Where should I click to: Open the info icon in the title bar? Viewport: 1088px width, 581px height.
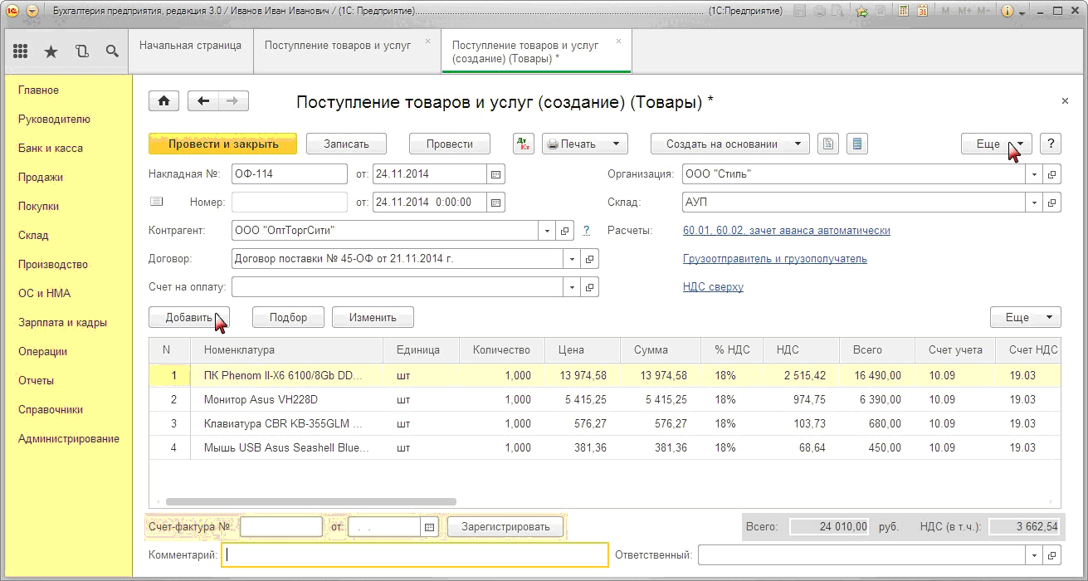1007,12
